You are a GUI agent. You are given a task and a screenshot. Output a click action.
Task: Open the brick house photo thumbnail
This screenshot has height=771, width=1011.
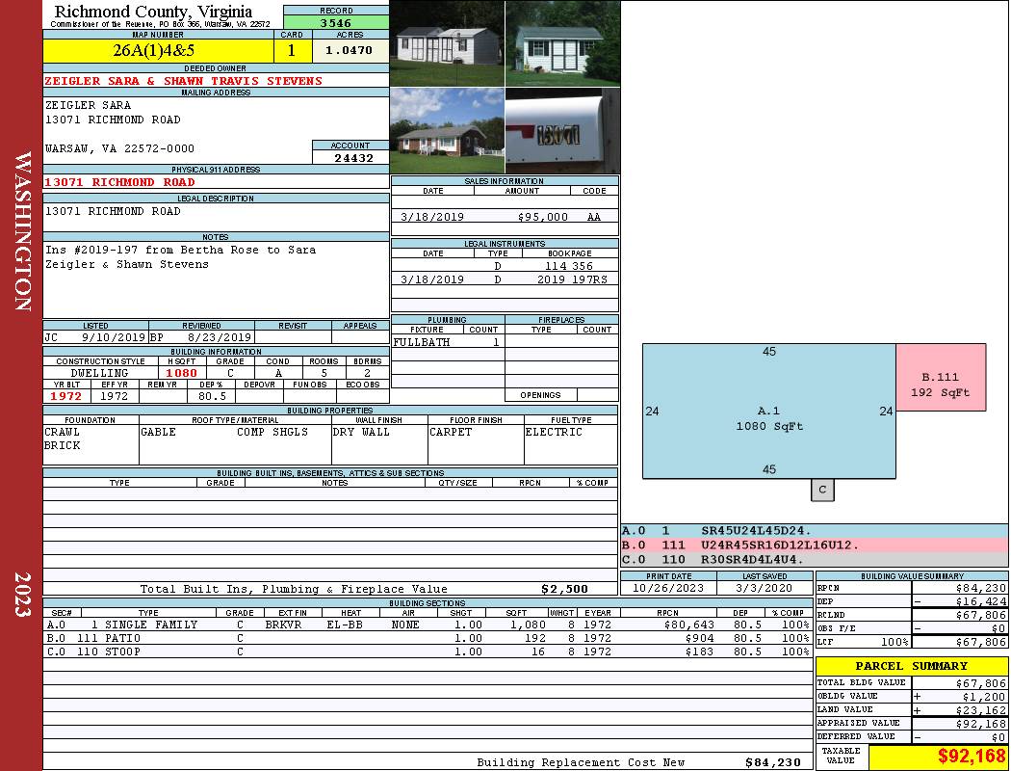coord(448,131)
